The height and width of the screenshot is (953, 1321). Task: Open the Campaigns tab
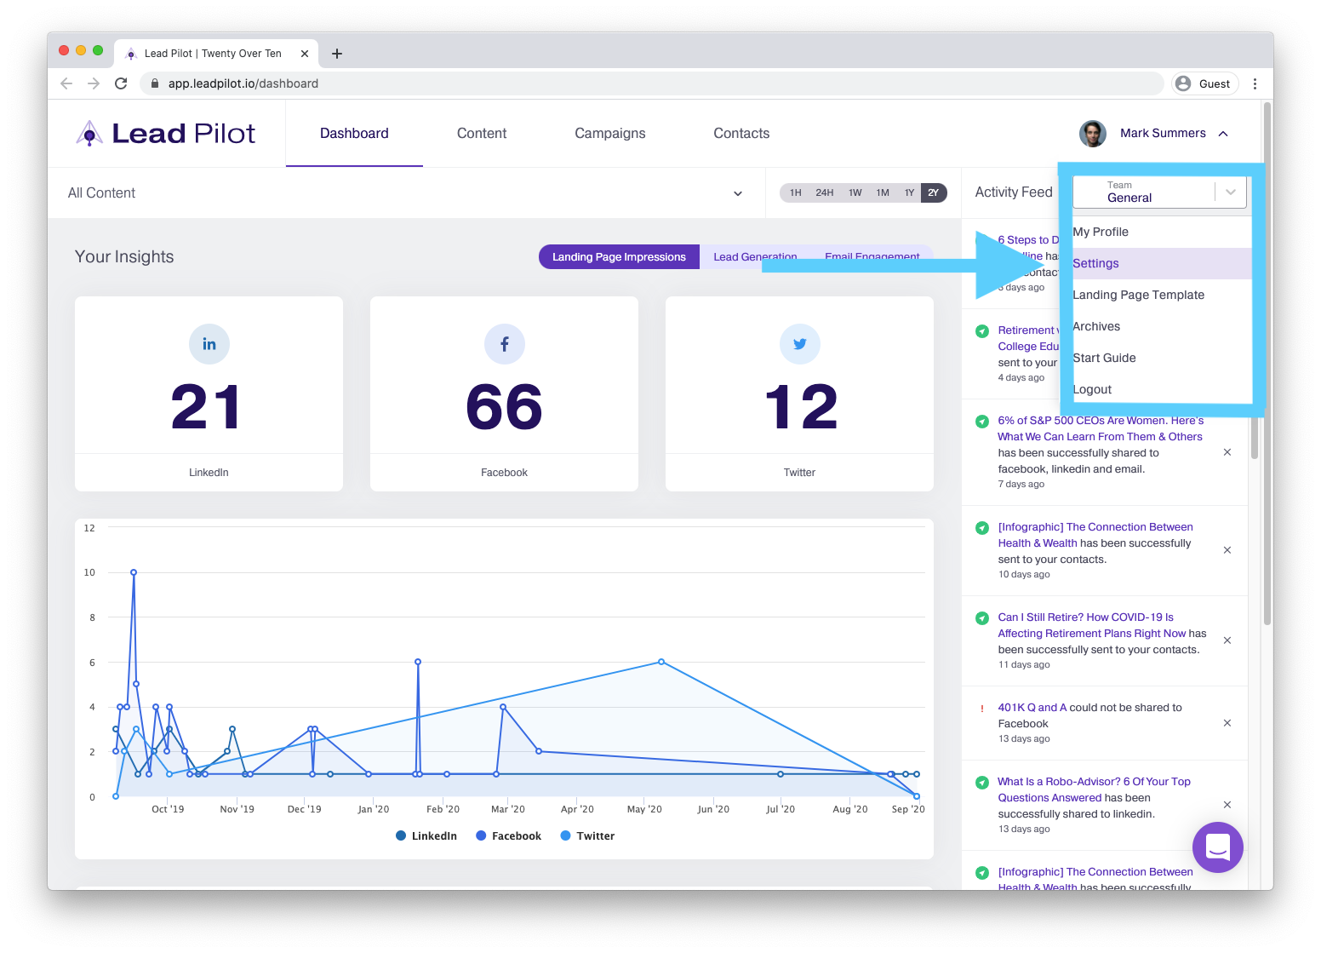click(609, 134)
